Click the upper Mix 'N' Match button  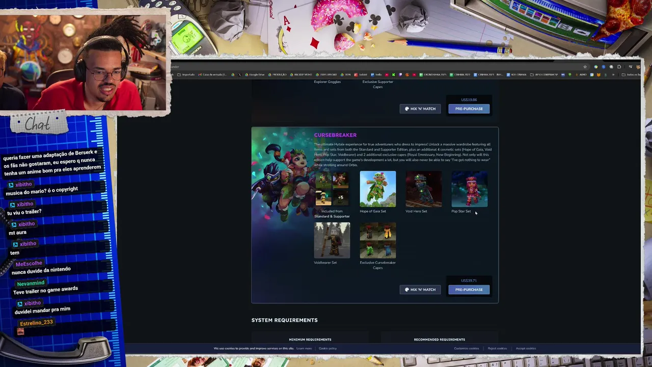tap(420, 109)
